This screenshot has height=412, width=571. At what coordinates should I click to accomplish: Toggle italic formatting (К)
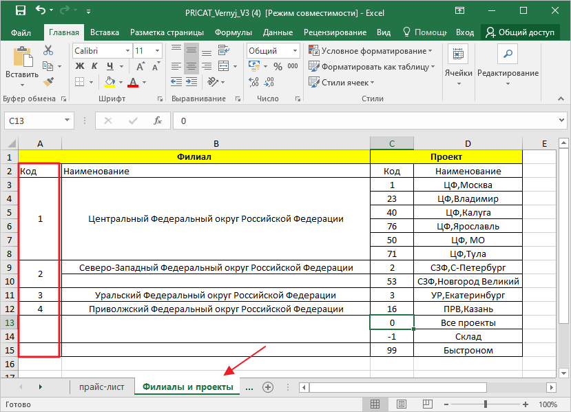pos(94,66)
